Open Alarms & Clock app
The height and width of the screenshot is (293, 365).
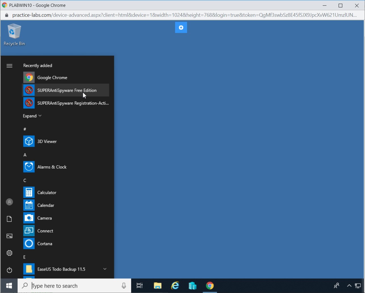coord(66,167)
